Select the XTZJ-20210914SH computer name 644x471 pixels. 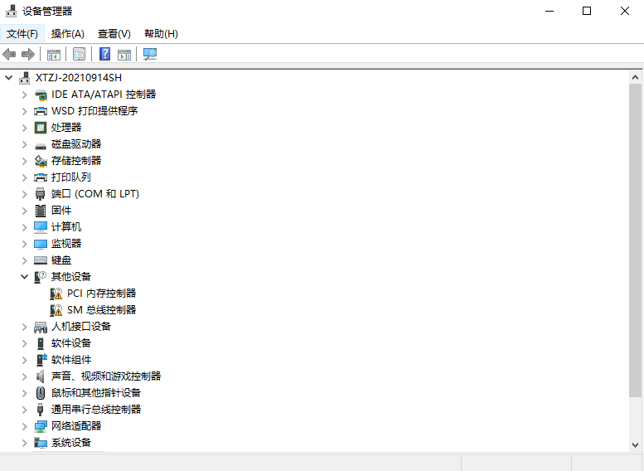coord(79,78)
